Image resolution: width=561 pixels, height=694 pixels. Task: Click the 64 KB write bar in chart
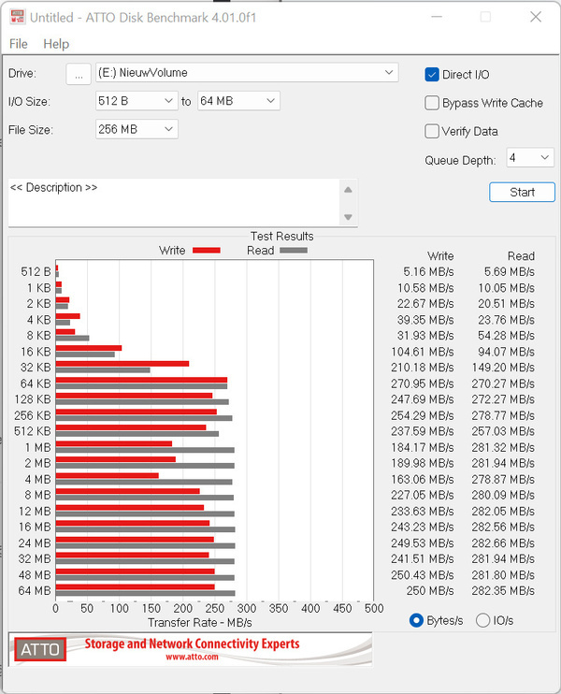click(141, 380)
